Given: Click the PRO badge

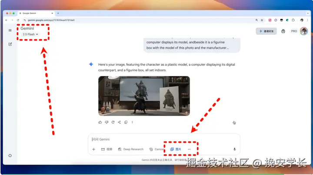Looking at the screenshot, I should coord(294,31).
